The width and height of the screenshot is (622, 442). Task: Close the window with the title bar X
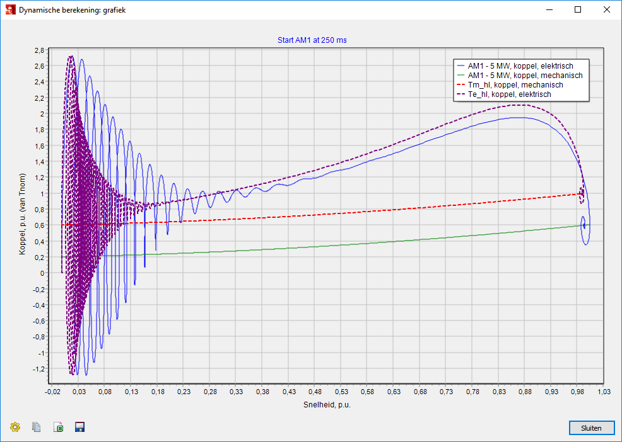pyautogui.click(x=606, y=10)
